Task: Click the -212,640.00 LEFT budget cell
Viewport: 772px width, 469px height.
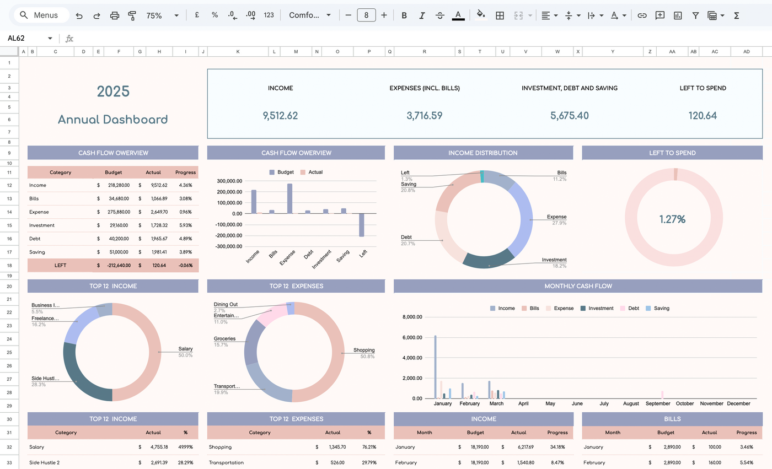Action: point(117,266)
